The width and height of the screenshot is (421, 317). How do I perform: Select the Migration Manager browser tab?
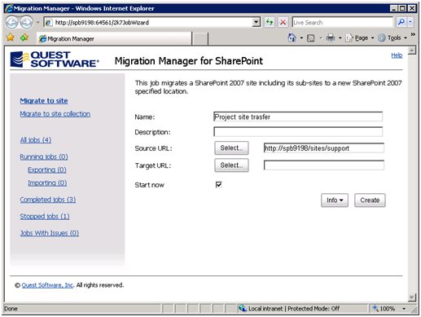(x=114, y=38)
